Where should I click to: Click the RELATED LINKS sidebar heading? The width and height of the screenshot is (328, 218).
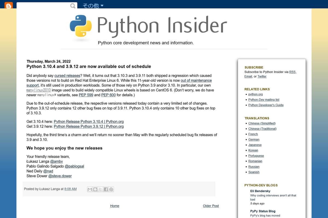tap(257, 89)
